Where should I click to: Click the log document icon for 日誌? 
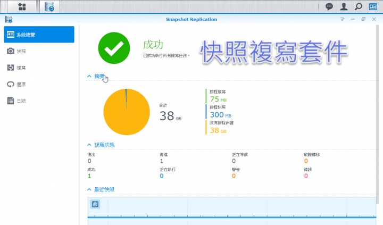[11, 101]
